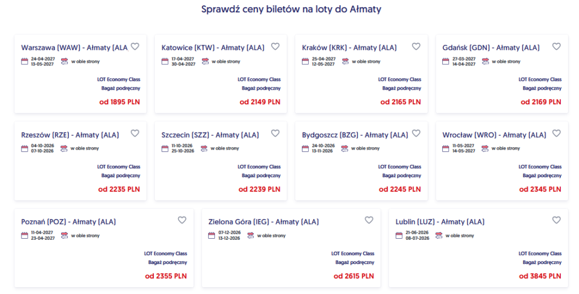
Task: Add Katowice (KTW) flight to favorites
Action: tap(275, 46)
